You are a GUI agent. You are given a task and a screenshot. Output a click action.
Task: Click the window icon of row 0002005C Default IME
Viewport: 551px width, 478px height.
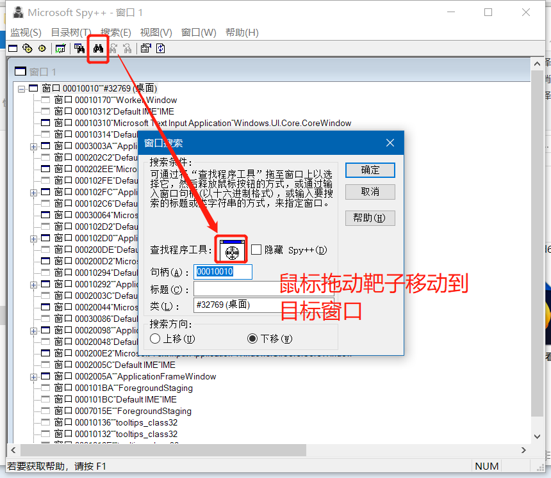[x=45, y=365]
